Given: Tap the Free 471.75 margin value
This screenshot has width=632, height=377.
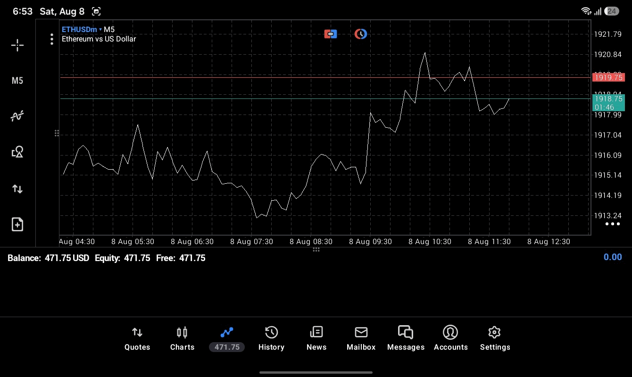Looking at the screenshot, I should point(180,258).
